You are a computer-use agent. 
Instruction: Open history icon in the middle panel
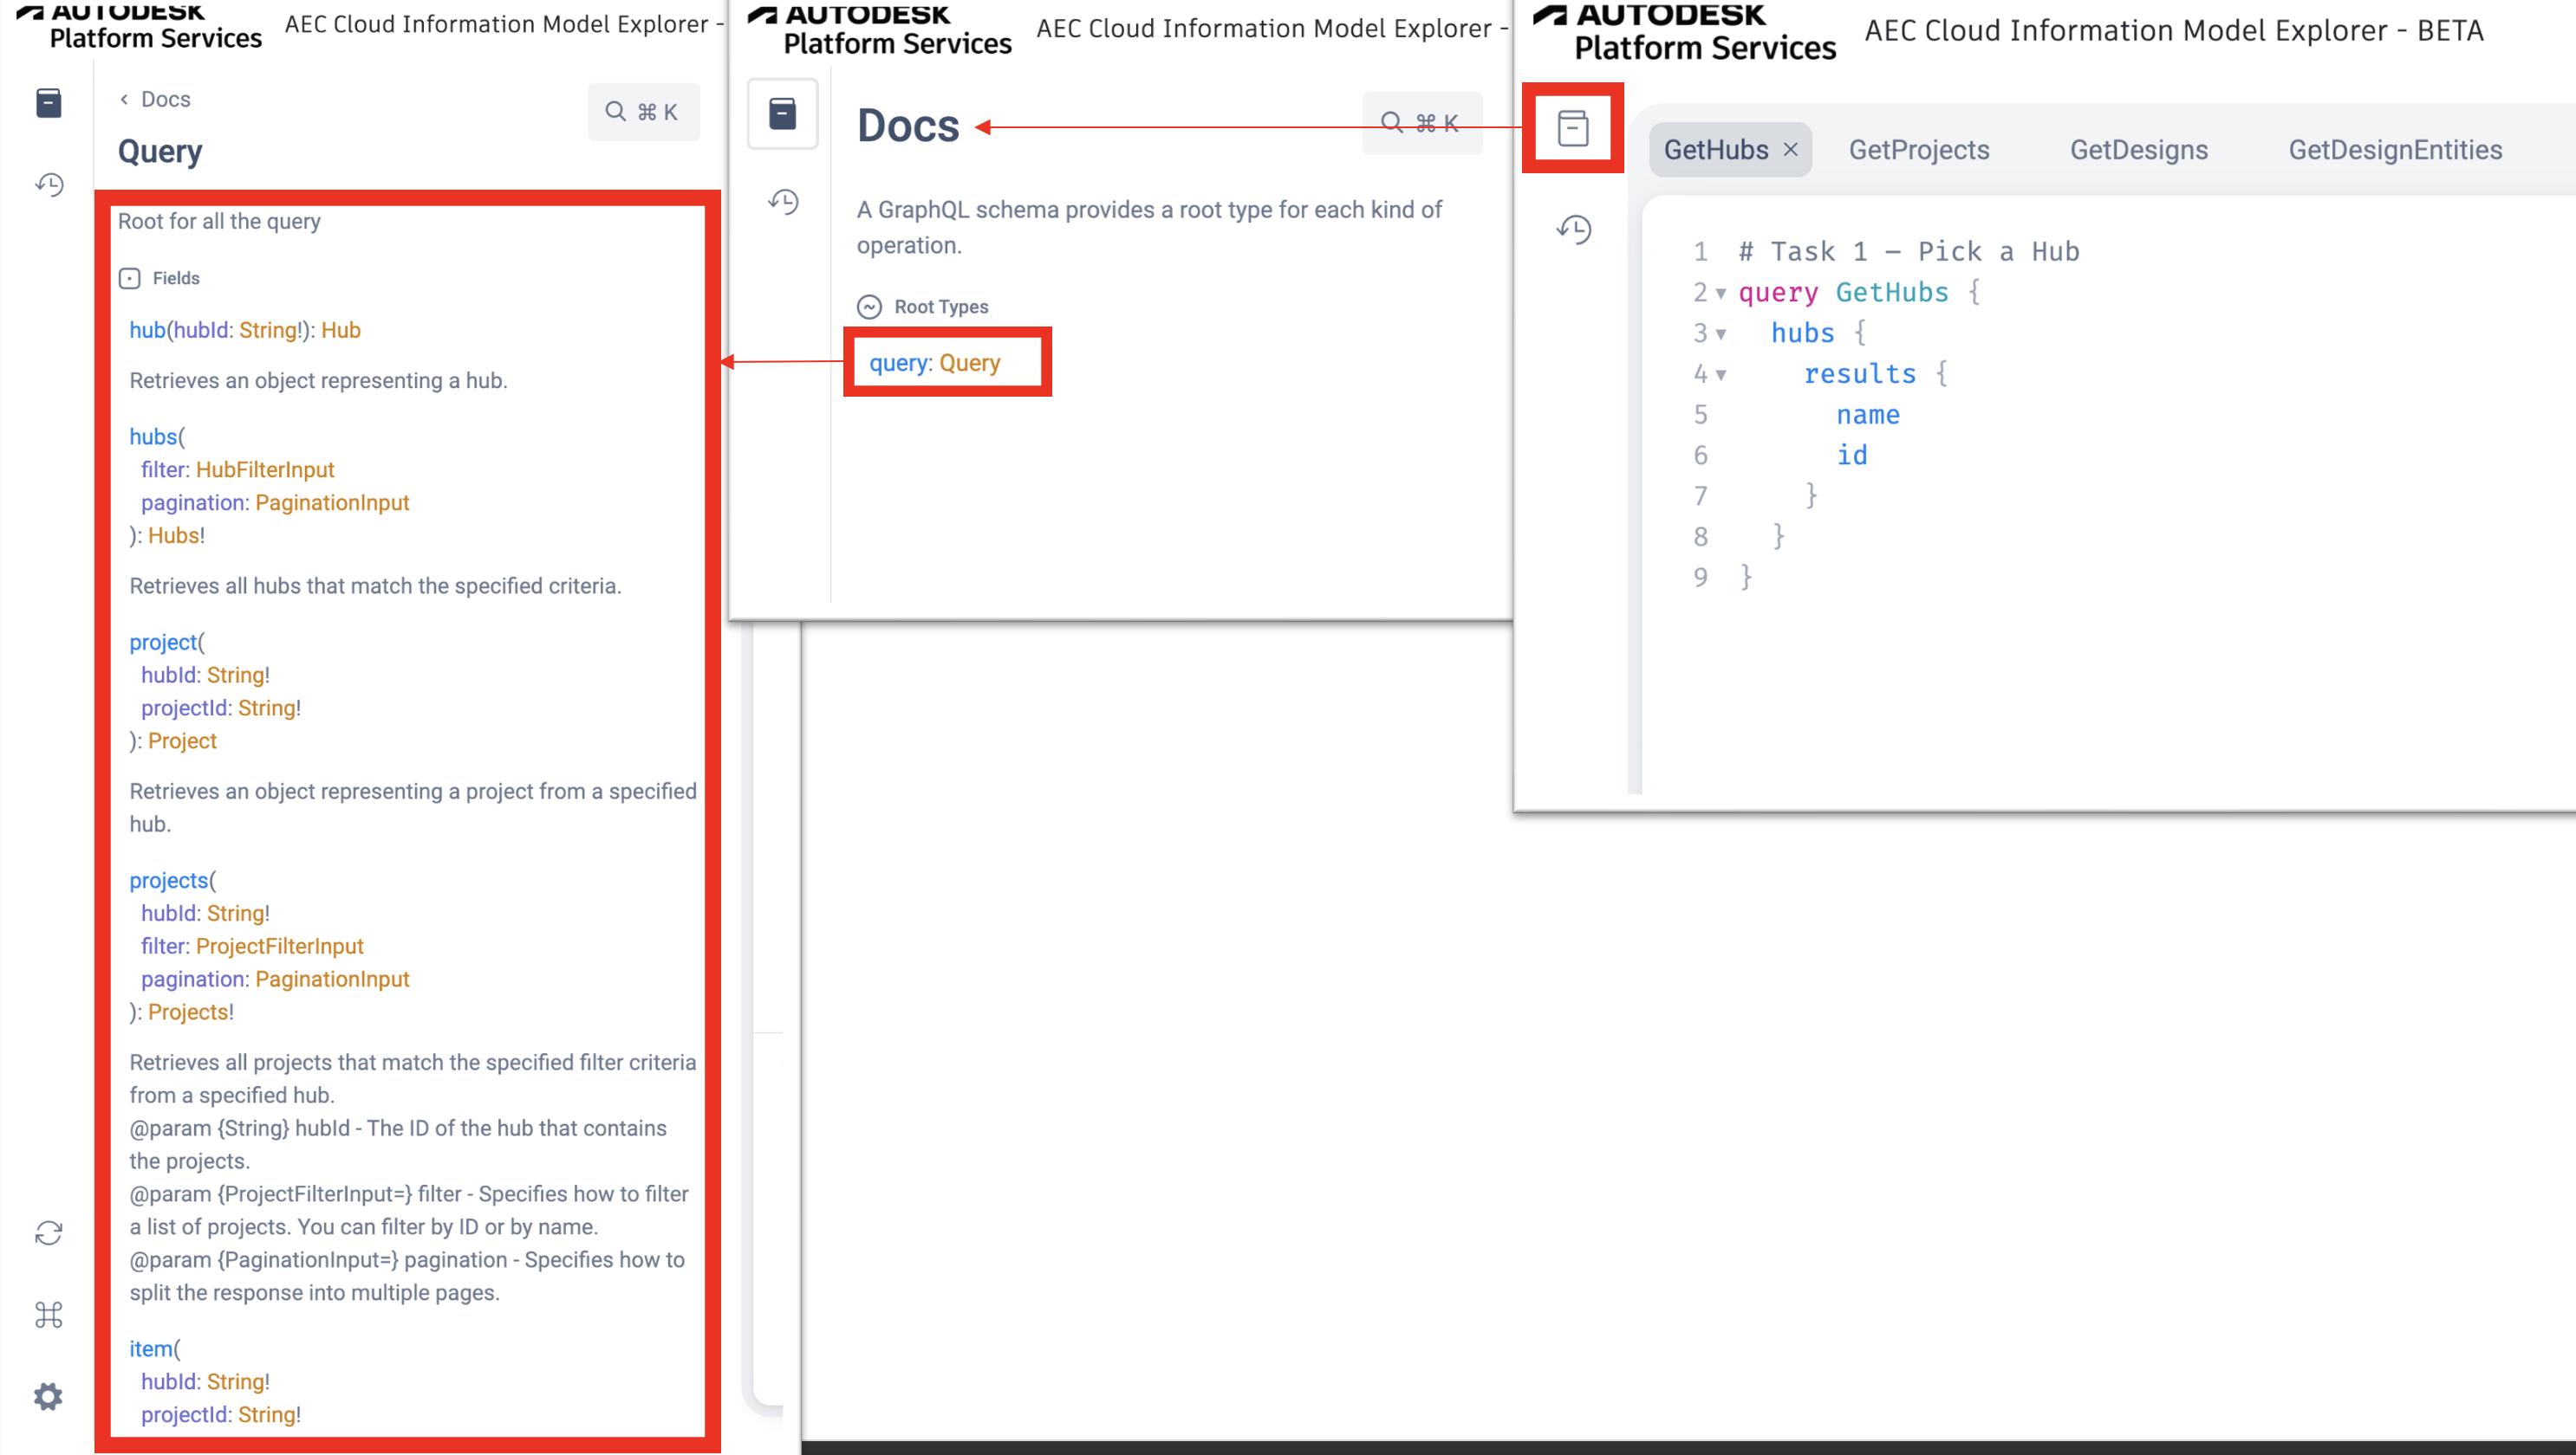783,202
